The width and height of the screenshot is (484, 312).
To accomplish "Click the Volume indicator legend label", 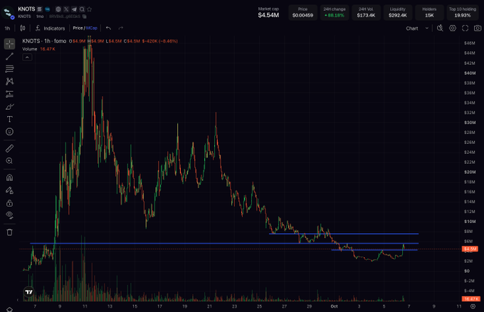I will [x=30, y=49].
